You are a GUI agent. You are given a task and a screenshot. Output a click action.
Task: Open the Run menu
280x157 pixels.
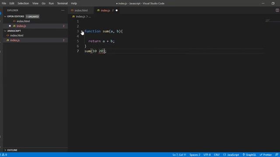coord(51,3)
